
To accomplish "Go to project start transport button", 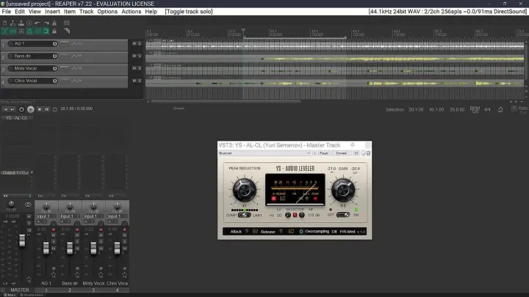I will point(5,109).
